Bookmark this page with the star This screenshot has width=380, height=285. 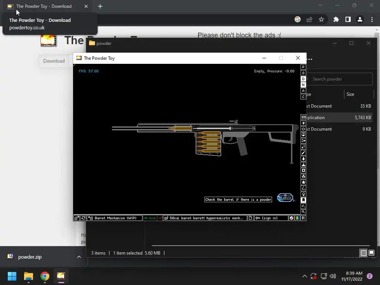(x=321, y=19)
